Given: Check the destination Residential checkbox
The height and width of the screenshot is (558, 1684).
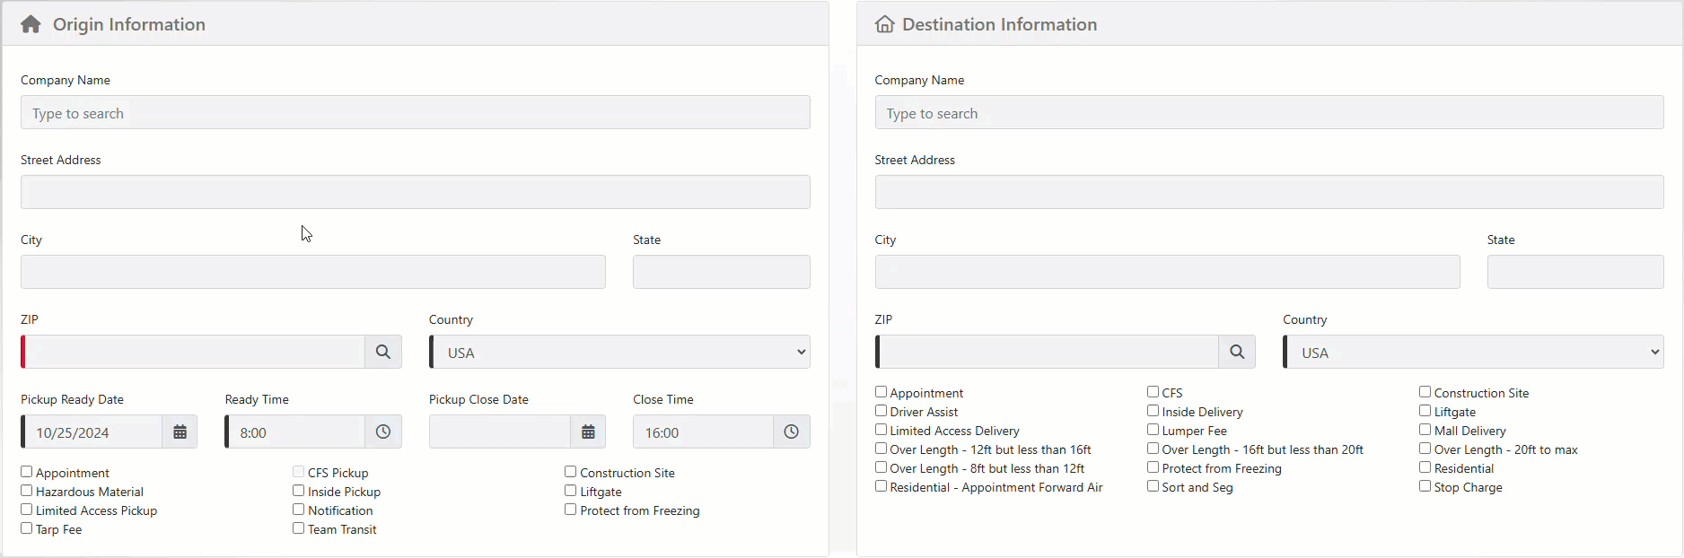Looking at the screenshot, I should click(x=1425, y=467).
